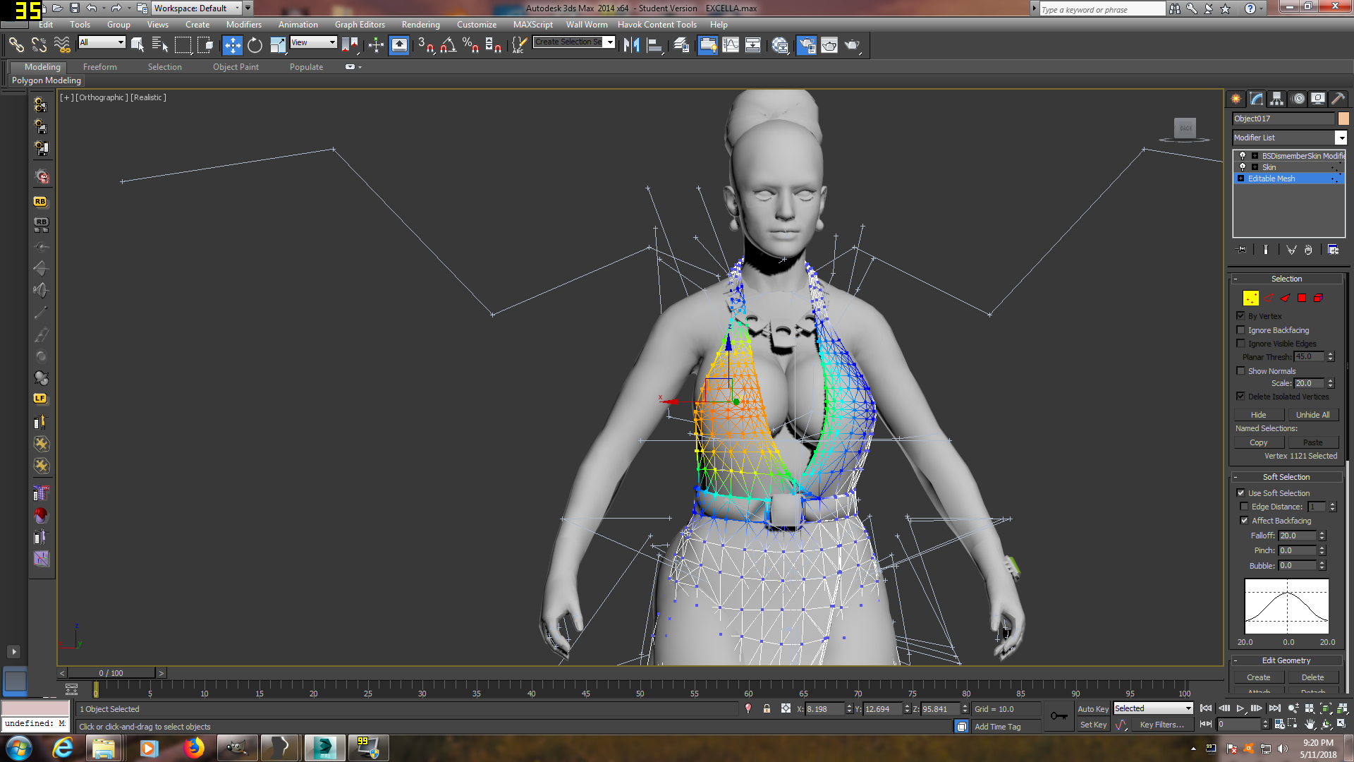Click the Auto Key button

click(x=1092, y=709)
